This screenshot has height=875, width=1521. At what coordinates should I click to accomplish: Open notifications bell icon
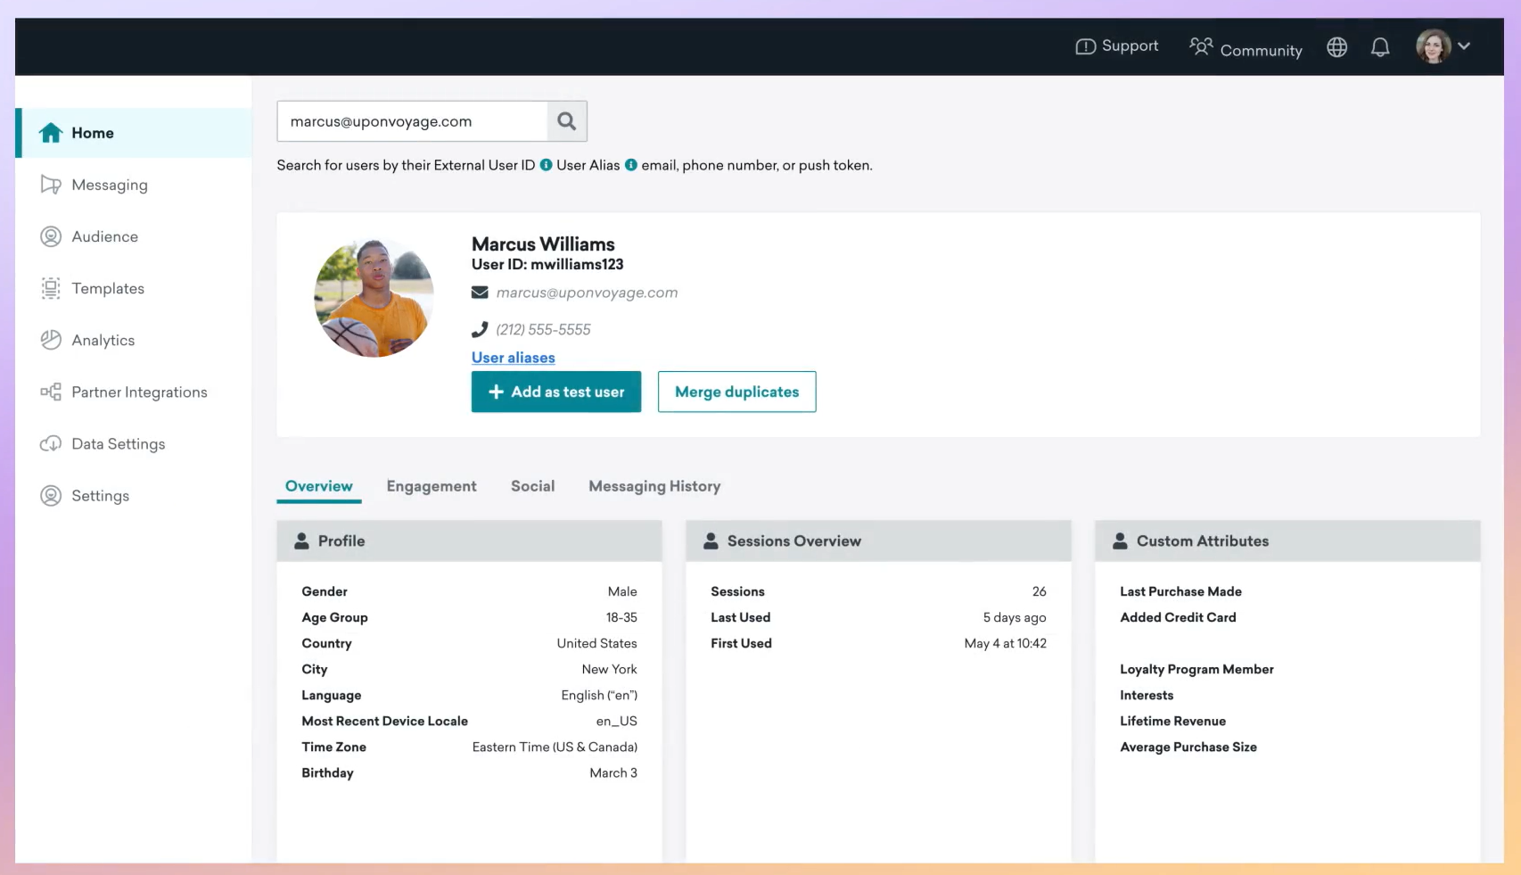pyautogui.click(x=1380, y=47)
